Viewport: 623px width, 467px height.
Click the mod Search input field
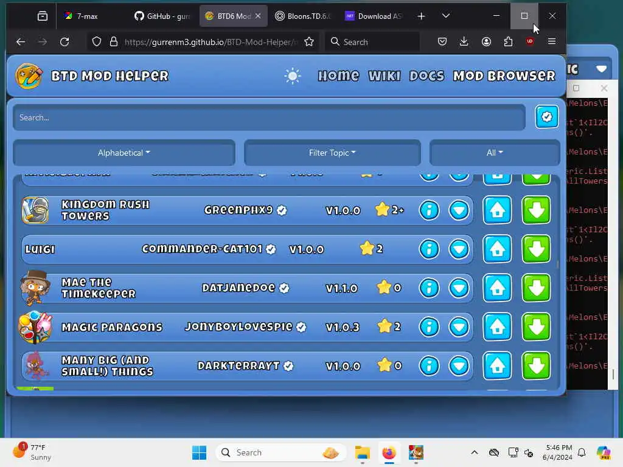(269, 117)
